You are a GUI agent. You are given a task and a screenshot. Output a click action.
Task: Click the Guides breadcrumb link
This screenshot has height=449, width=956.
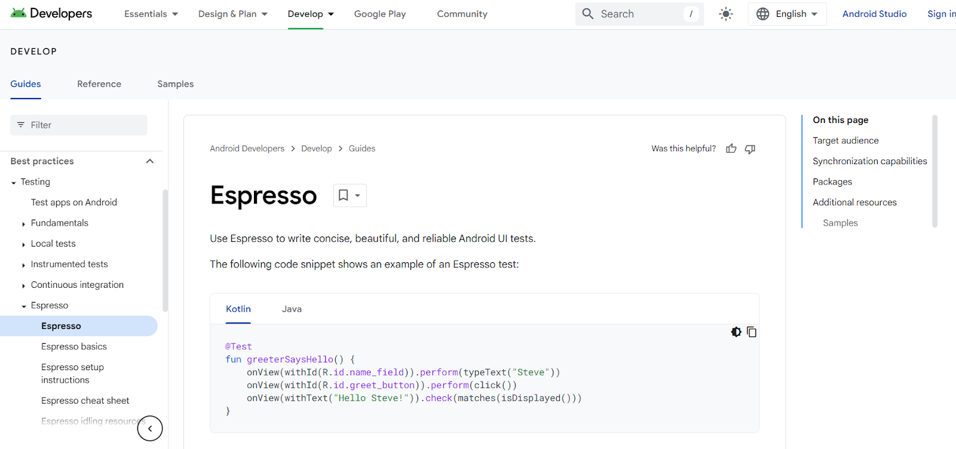[362, 149]
